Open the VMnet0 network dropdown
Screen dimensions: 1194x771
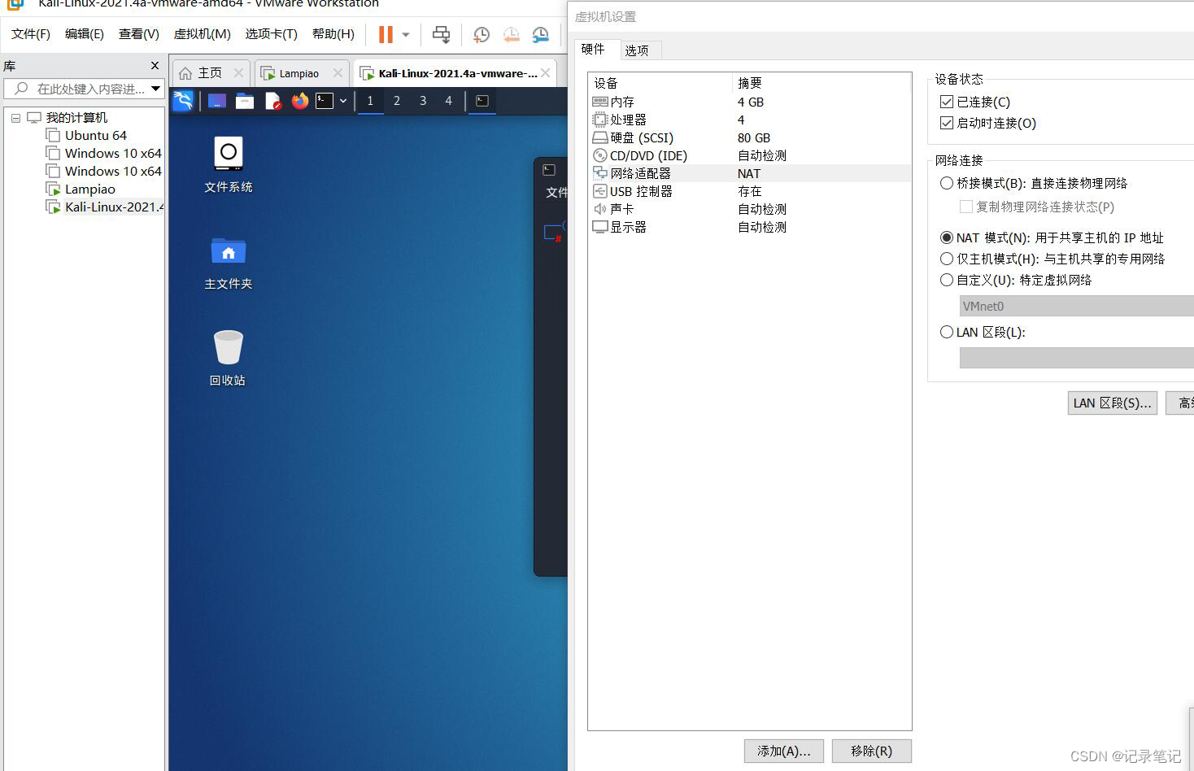1076,306
